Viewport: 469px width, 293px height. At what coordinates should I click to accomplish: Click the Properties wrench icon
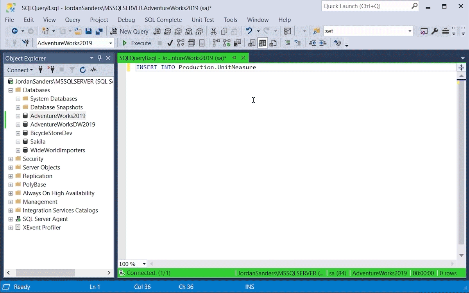(x=435, y=31)
